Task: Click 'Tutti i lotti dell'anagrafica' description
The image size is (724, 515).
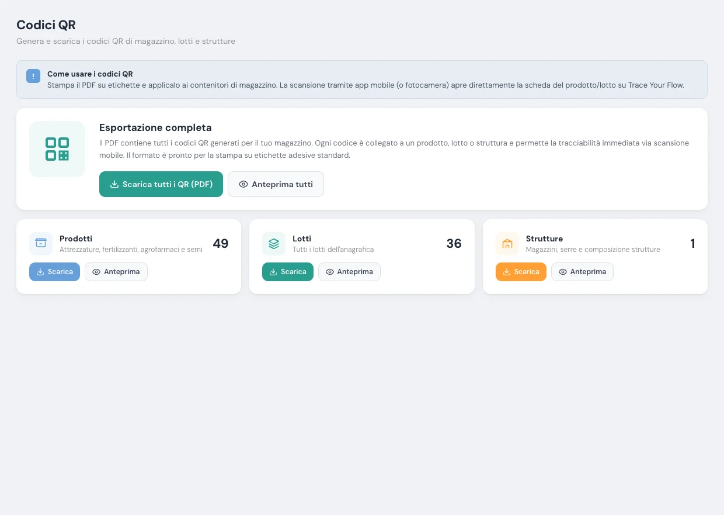Action: click(x=333, y=250)
